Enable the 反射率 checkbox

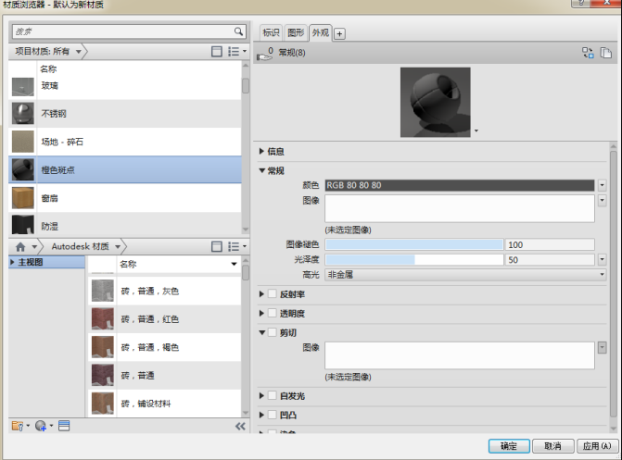point(273,293)
